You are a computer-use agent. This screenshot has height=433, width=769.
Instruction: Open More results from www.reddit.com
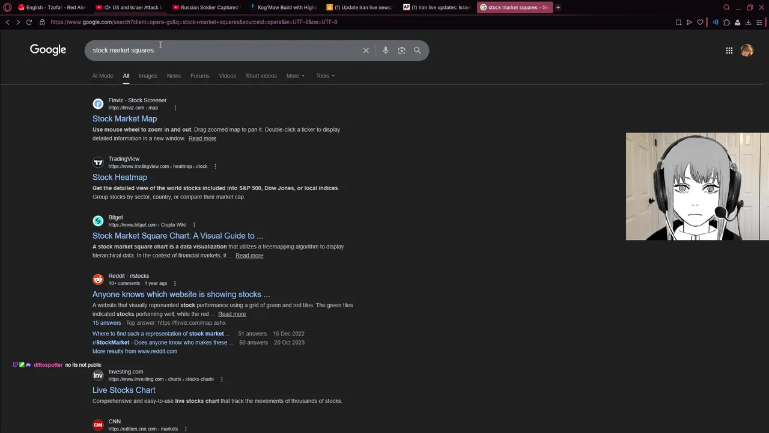click(x=135, y=351)
